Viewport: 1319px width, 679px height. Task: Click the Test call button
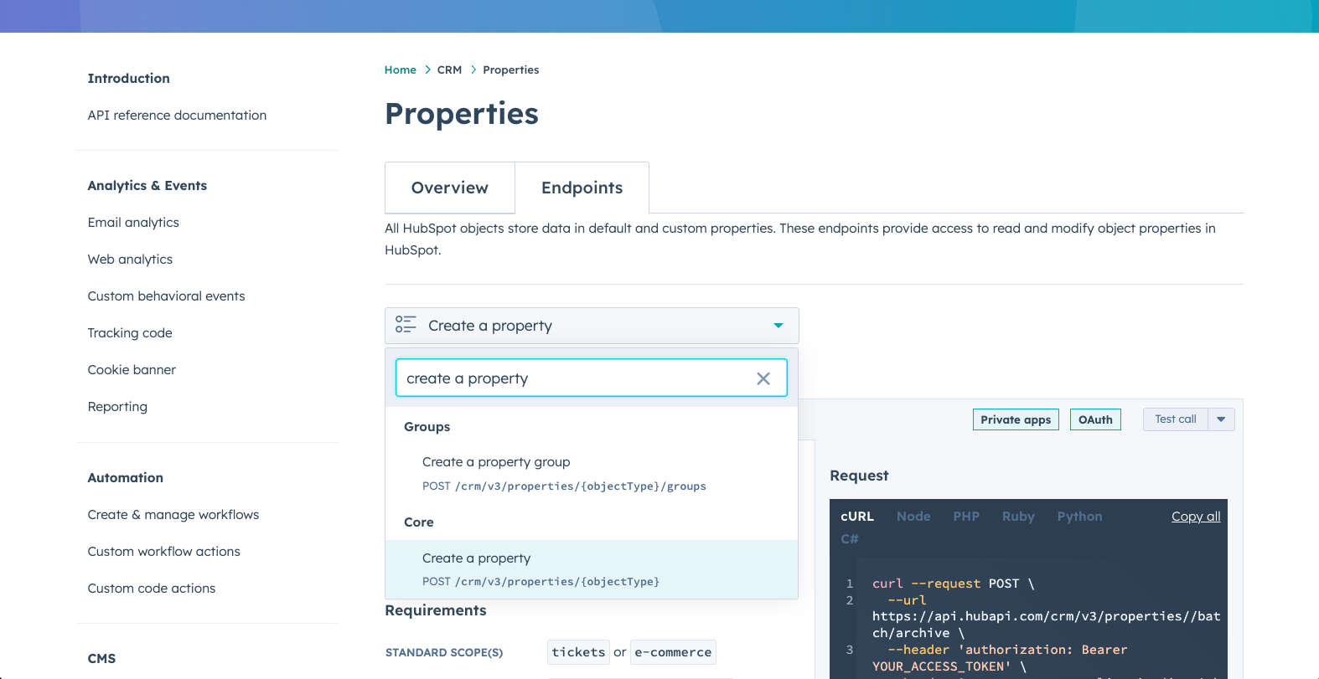pyautogui.click(x=1175, y=419)
